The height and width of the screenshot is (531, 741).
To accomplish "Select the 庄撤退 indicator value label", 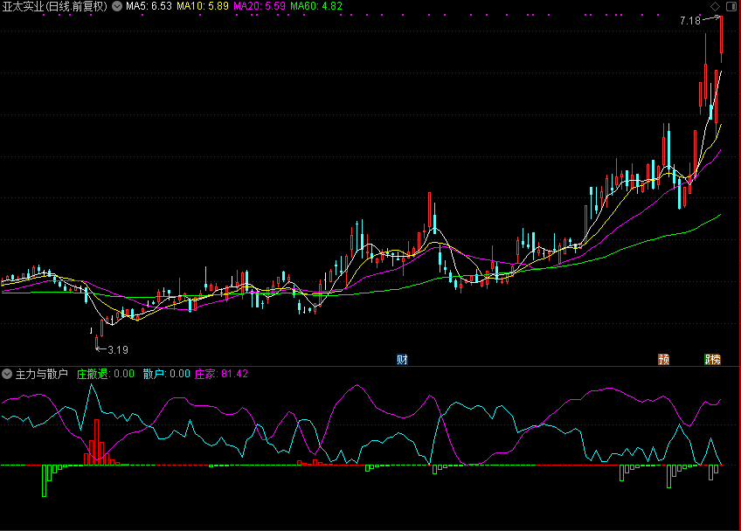I will click(x=106, y=374).
